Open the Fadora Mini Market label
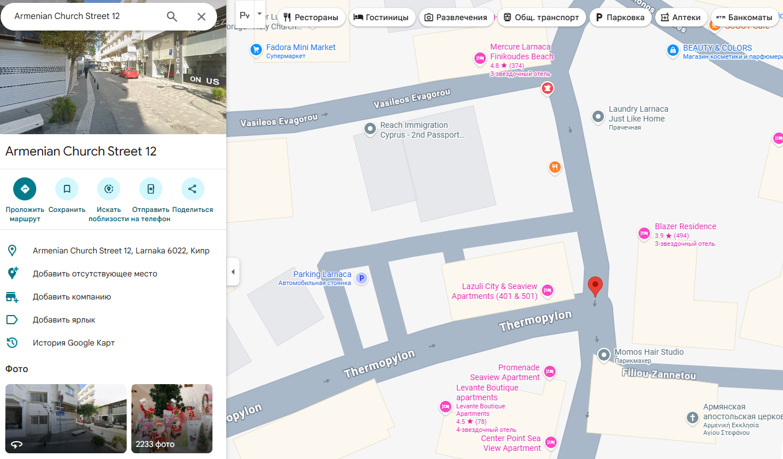Image resolution: width=783 pixels, height=459 pixels. coord(301,47)
